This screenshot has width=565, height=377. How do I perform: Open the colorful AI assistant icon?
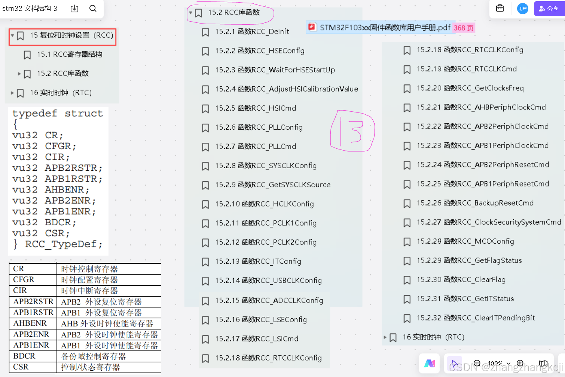click(430, 363)
